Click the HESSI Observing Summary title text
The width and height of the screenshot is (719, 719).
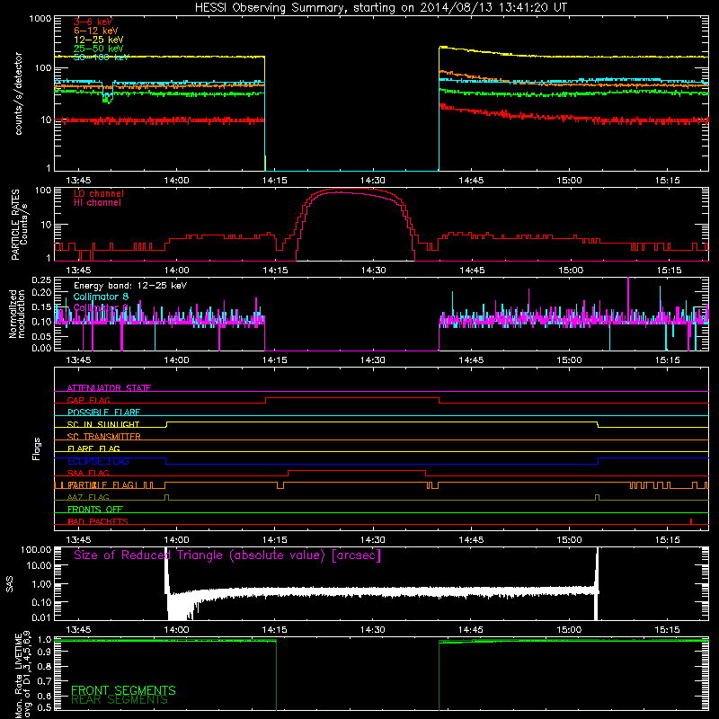coord(380,8)
